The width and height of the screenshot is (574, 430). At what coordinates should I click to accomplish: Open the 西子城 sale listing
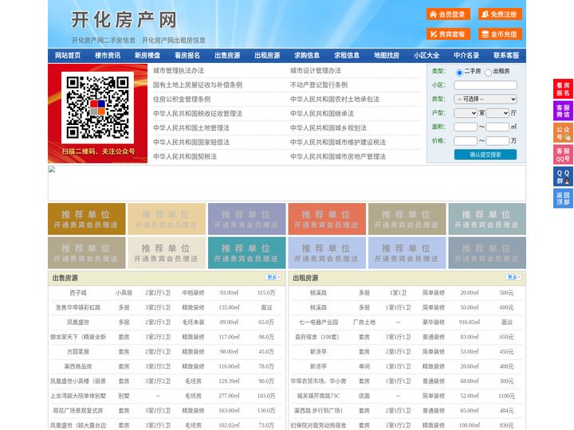point(78,293)
